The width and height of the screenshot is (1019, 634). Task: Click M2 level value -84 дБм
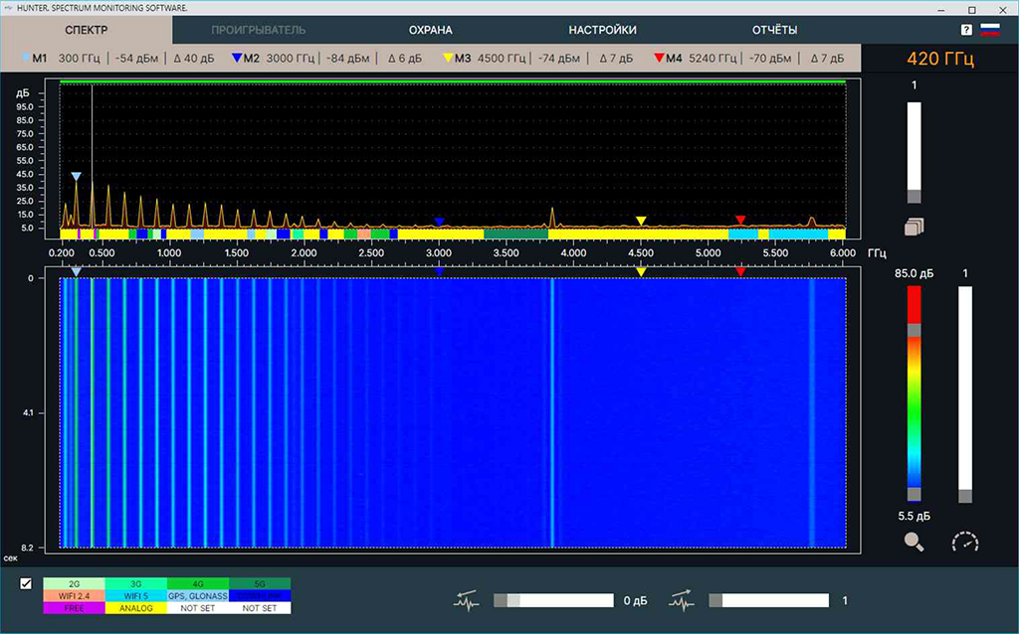[x=347, y=59]
